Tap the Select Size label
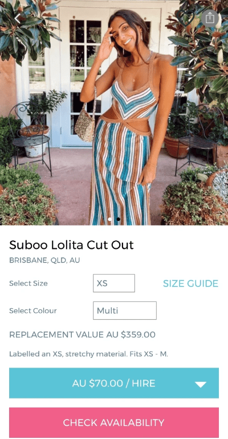 [28, 283]
